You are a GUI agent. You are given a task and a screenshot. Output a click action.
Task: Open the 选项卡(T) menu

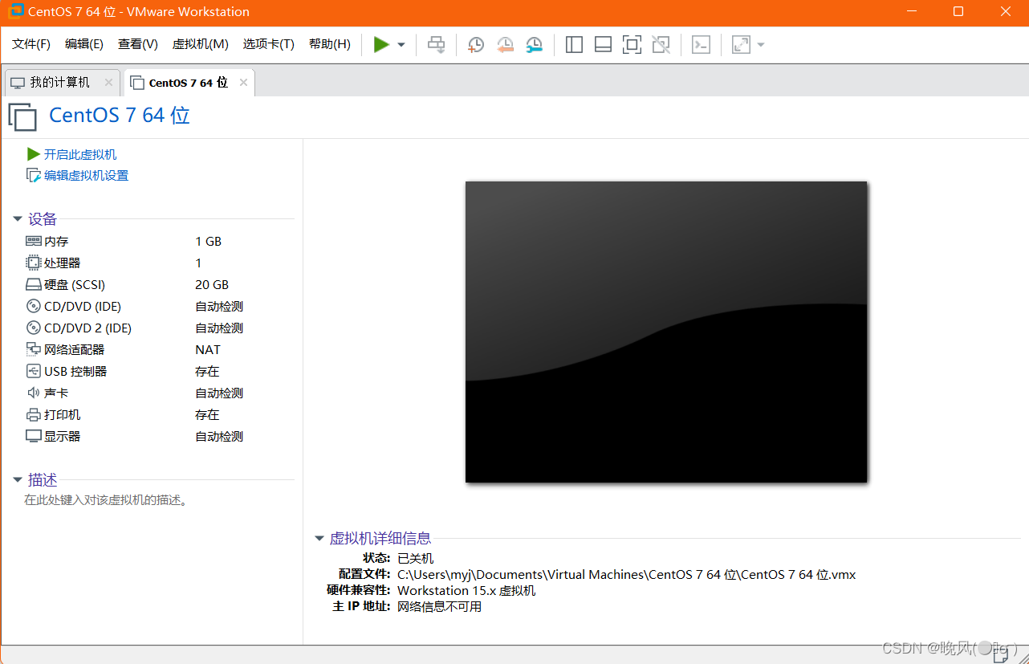pos(269,44)
